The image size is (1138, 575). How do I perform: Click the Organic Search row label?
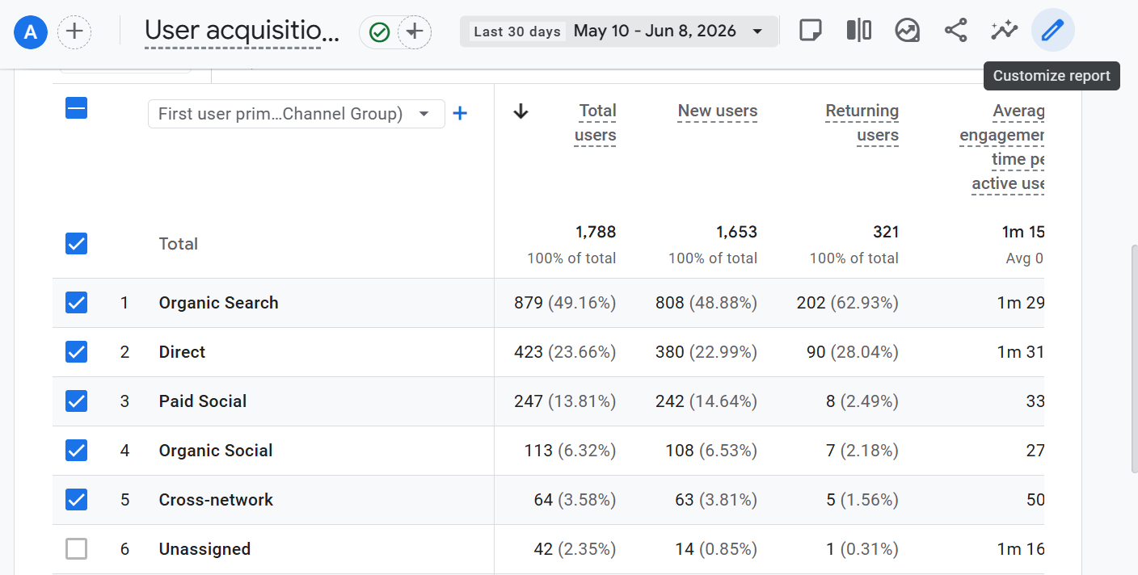(x=218, y=303)
